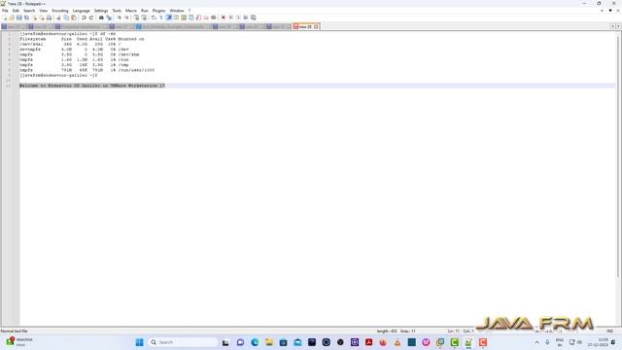The image size is (622, 350).
Task: Cut selection with the scissors icon
Action: pyautogui.click(x=58, y=17)
